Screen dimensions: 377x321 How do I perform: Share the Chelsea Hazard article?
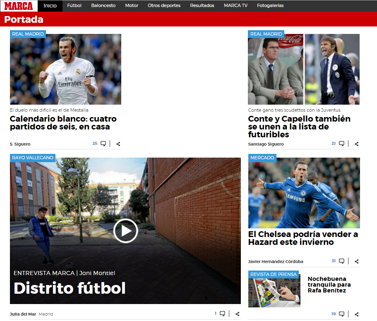tap(357, 261)
